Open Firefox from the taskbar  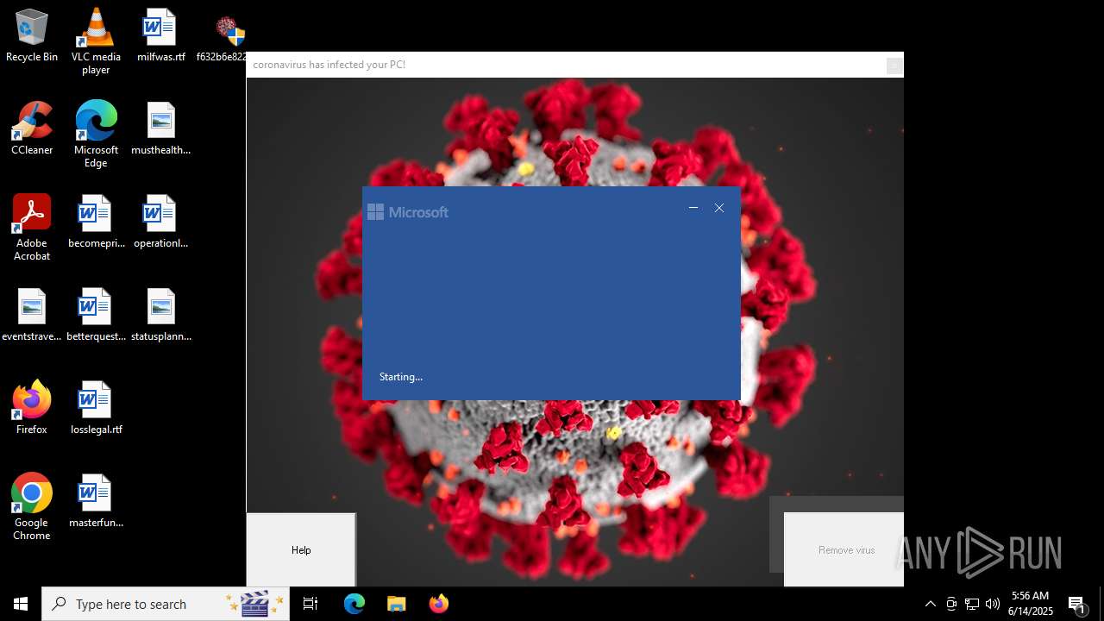[439, 604]
